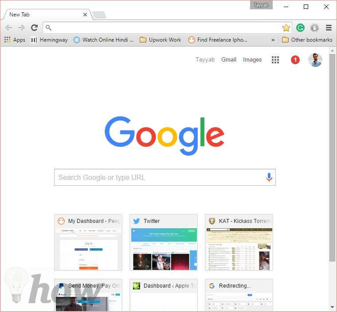Screen dimensions: 337x312
Task: Click into the address bar
Action: tap(167, 28)
